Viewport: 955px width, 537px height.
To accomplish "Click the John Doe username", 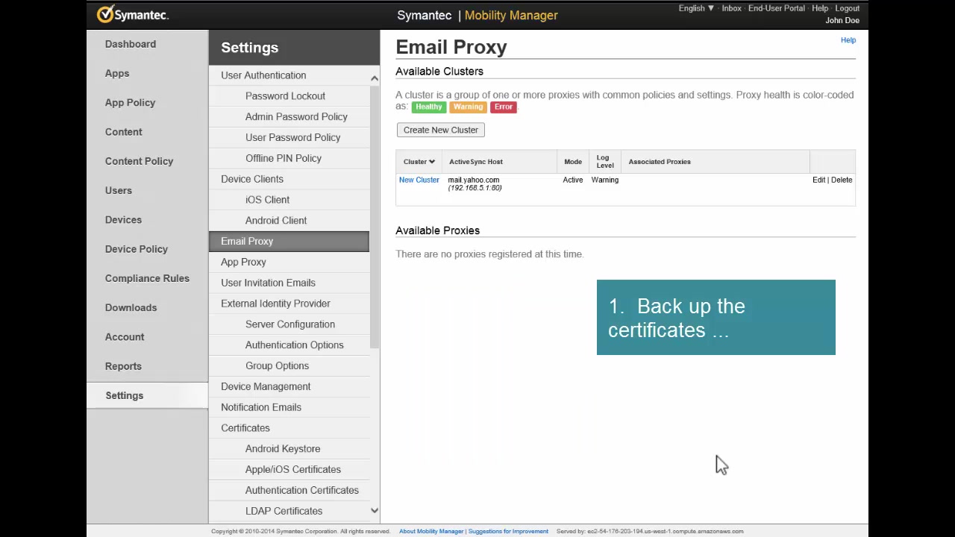I will [x=842, y=21].
